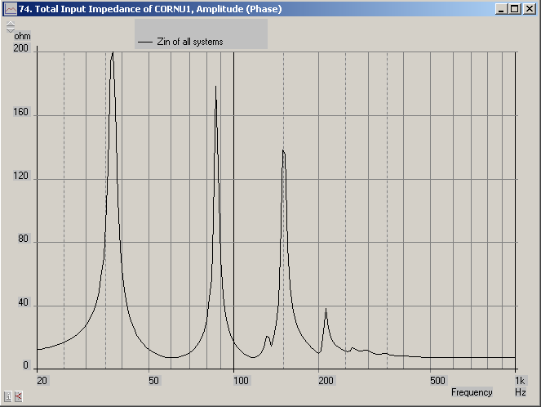Click the '120' ohm axis value
The width and height of the screenshot is (541, 407).
pos(20,176)
